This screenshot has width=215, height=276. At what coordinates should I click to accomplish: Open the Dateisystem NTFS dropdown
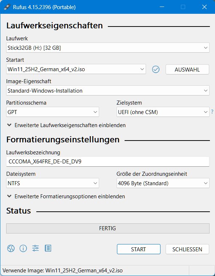coord(53,183)
